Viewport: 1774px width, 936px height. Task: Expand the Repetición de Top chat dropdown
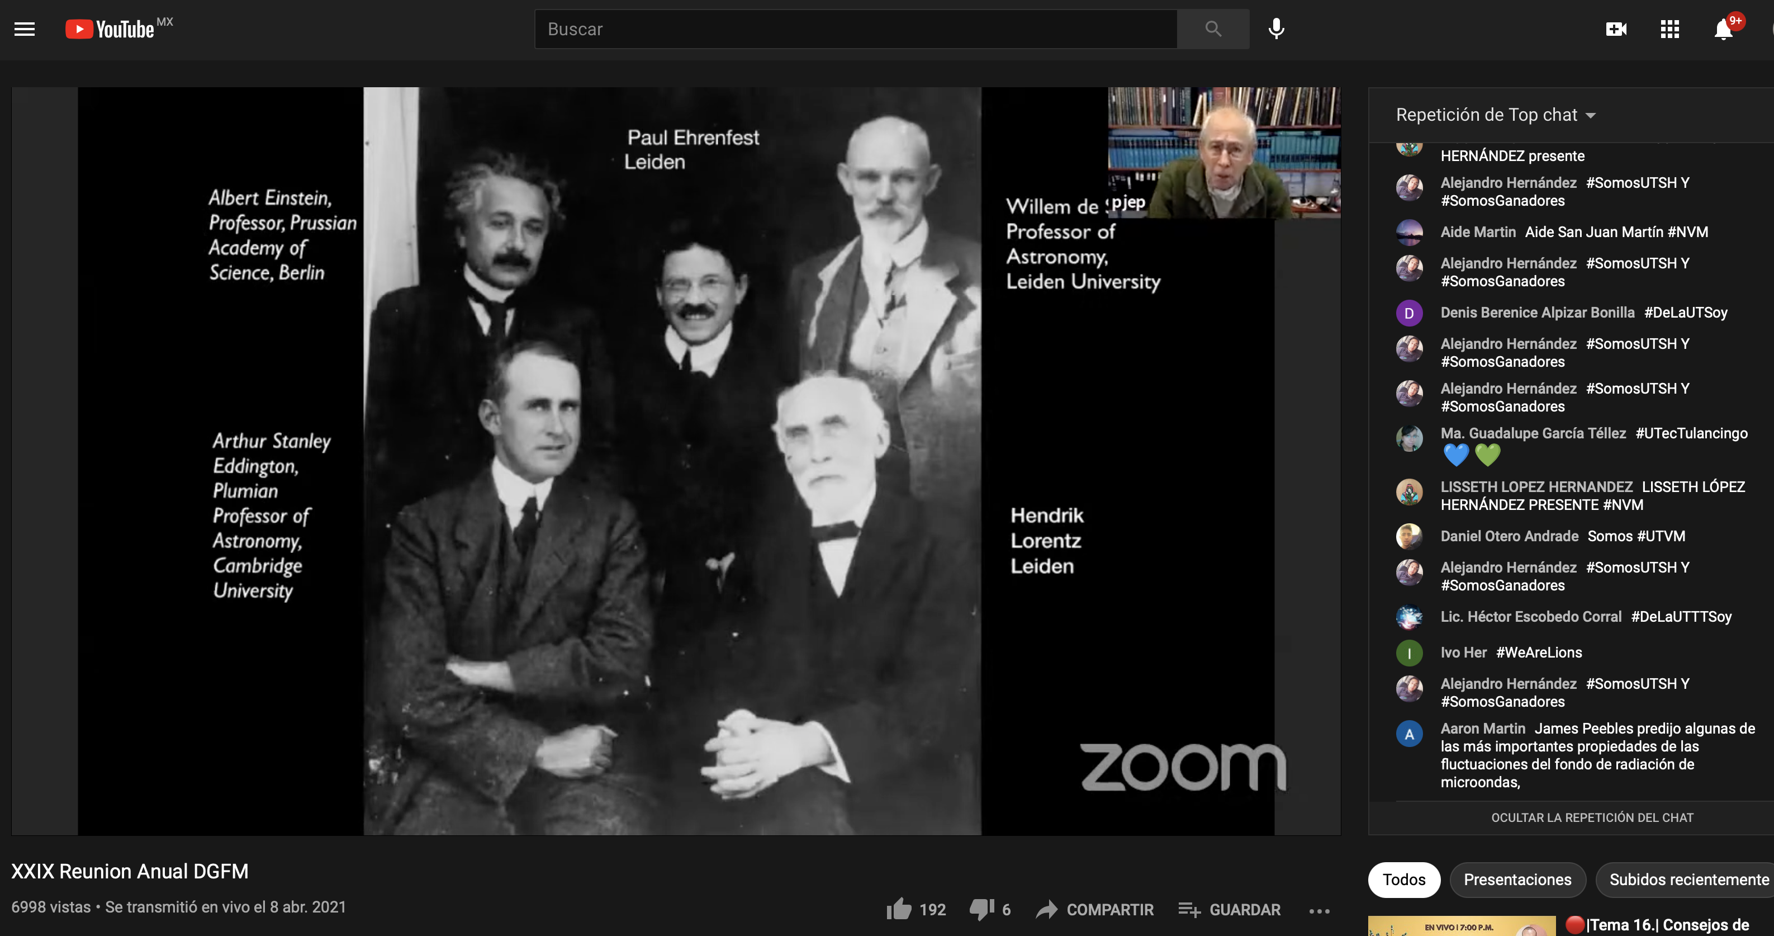1495,115
